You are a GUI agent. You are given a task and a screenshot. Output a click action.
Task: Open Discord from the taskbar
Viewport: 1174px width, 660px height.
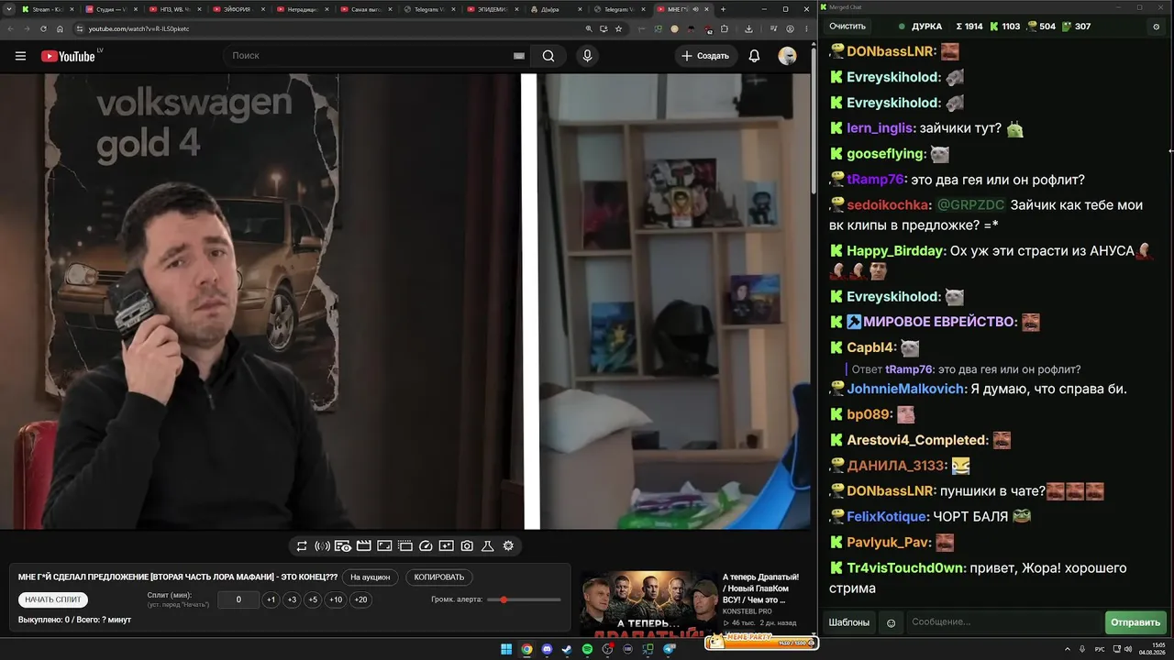point(547,650)
